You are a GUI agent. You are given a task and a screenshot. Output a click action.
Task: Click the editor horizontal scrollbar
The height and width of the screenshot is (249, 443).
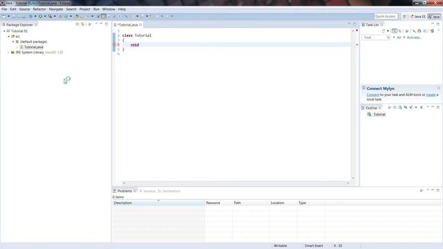click(x=236, y=183)
